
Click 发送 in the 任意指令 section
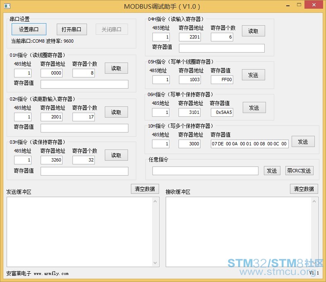[x=272, y=171]
